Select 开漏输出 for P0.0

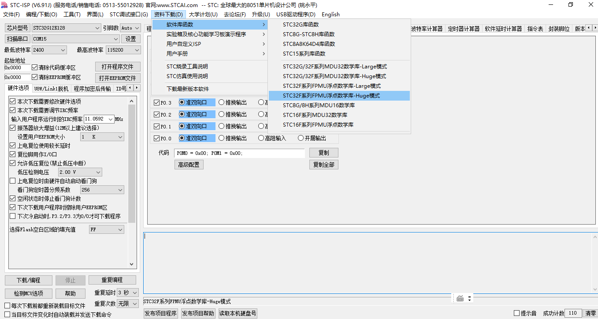pos(301,138)
